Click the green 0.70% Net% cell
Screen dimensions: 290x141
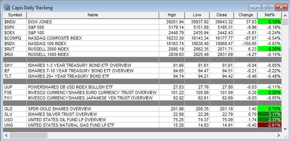tap(269, 109)
